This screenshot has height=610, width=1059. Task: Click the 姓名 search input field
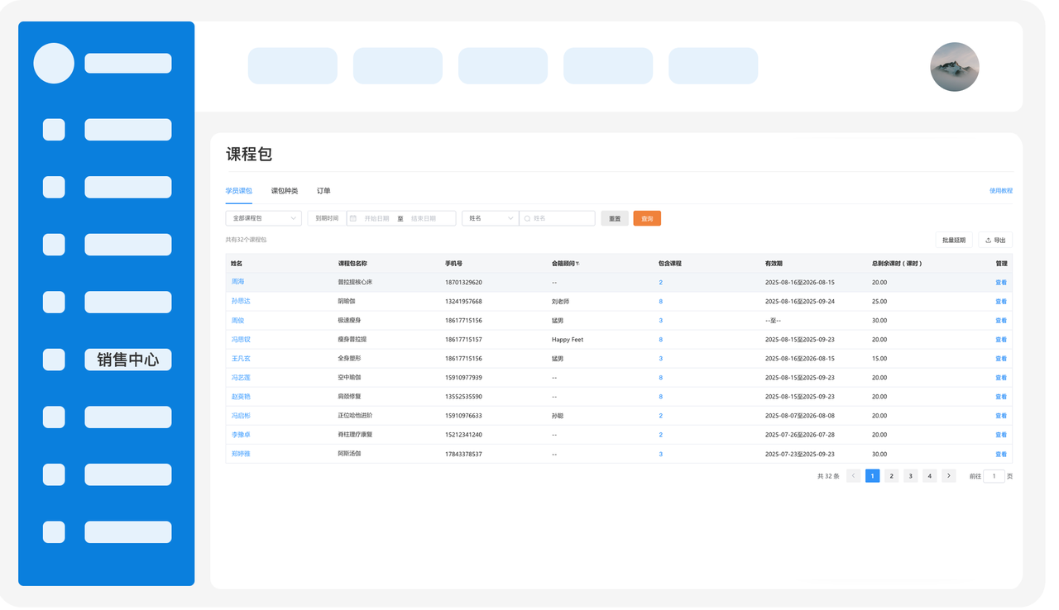click(x=561, y=219)
